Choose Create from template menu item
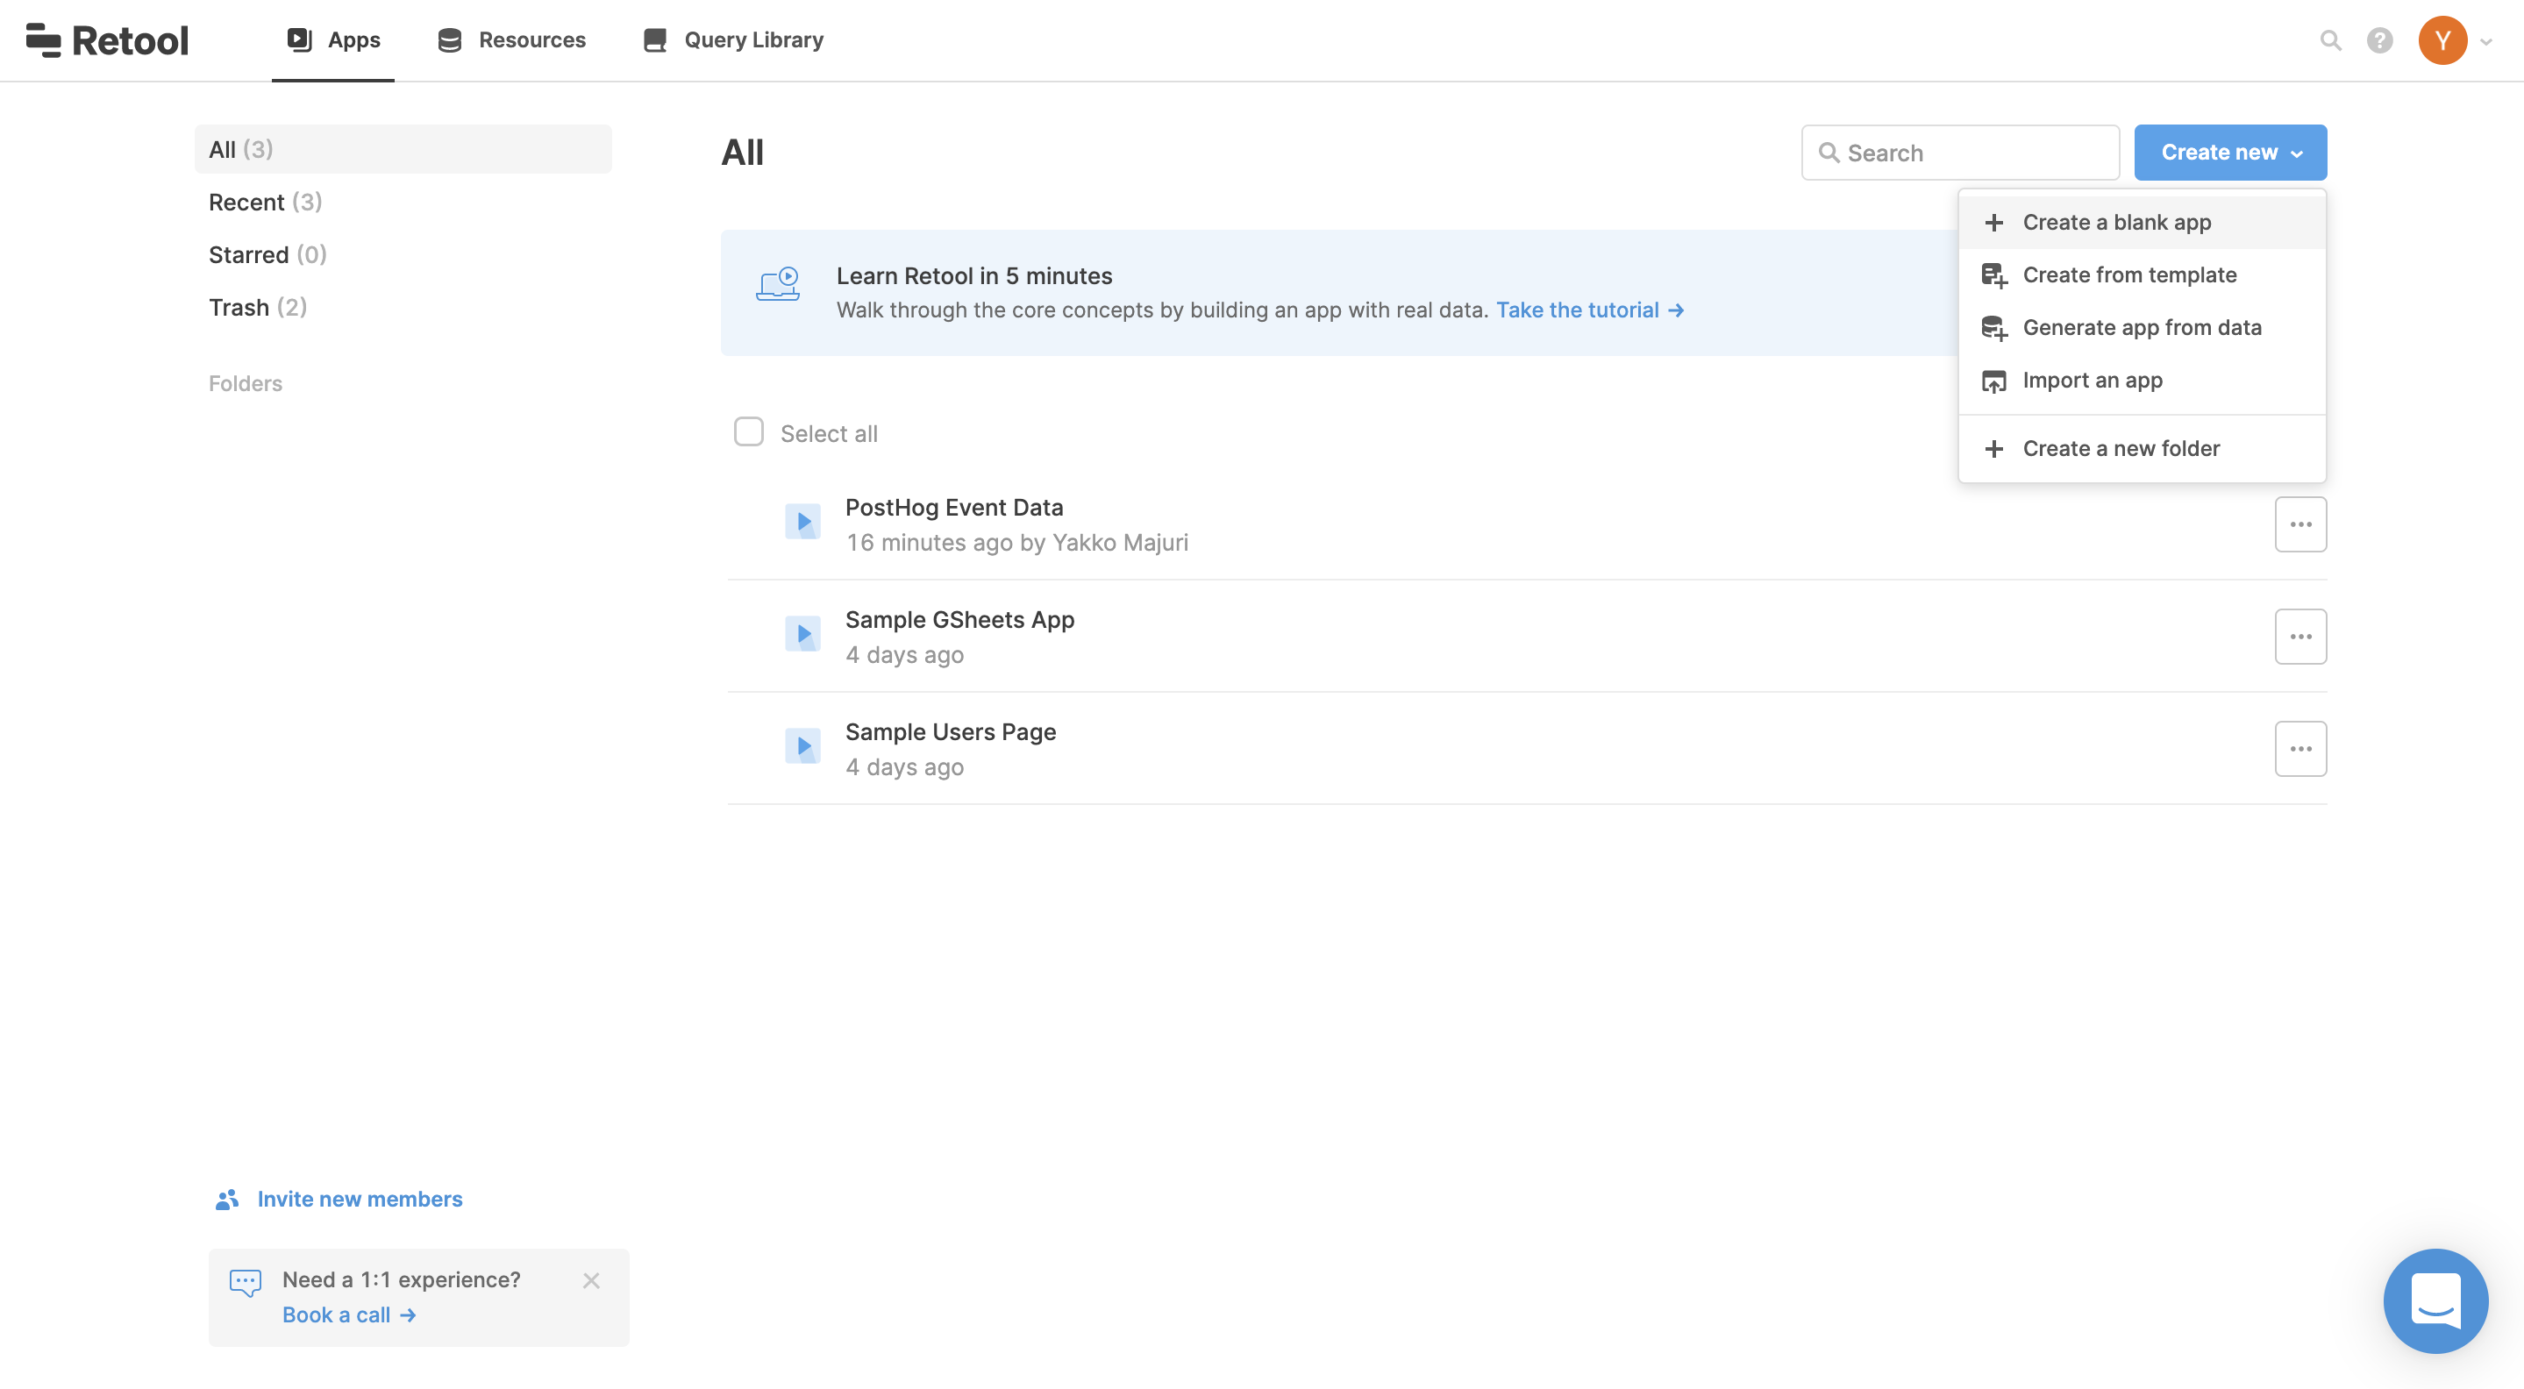This screenshot has height=1389, width=2524. point(2128,274)
